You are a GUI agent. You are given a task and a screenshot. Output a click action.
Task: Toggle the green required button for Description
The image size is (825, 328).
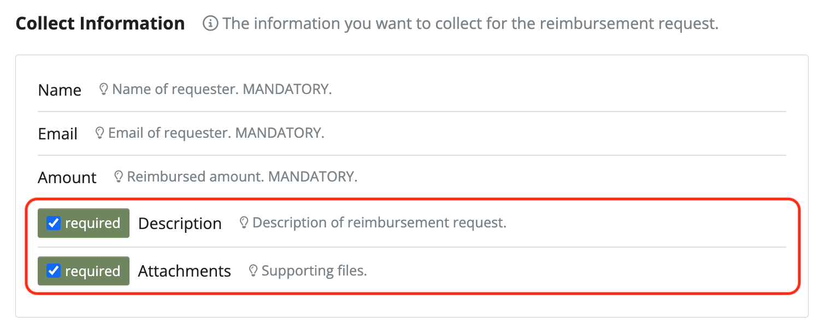(x=84, y=223)
